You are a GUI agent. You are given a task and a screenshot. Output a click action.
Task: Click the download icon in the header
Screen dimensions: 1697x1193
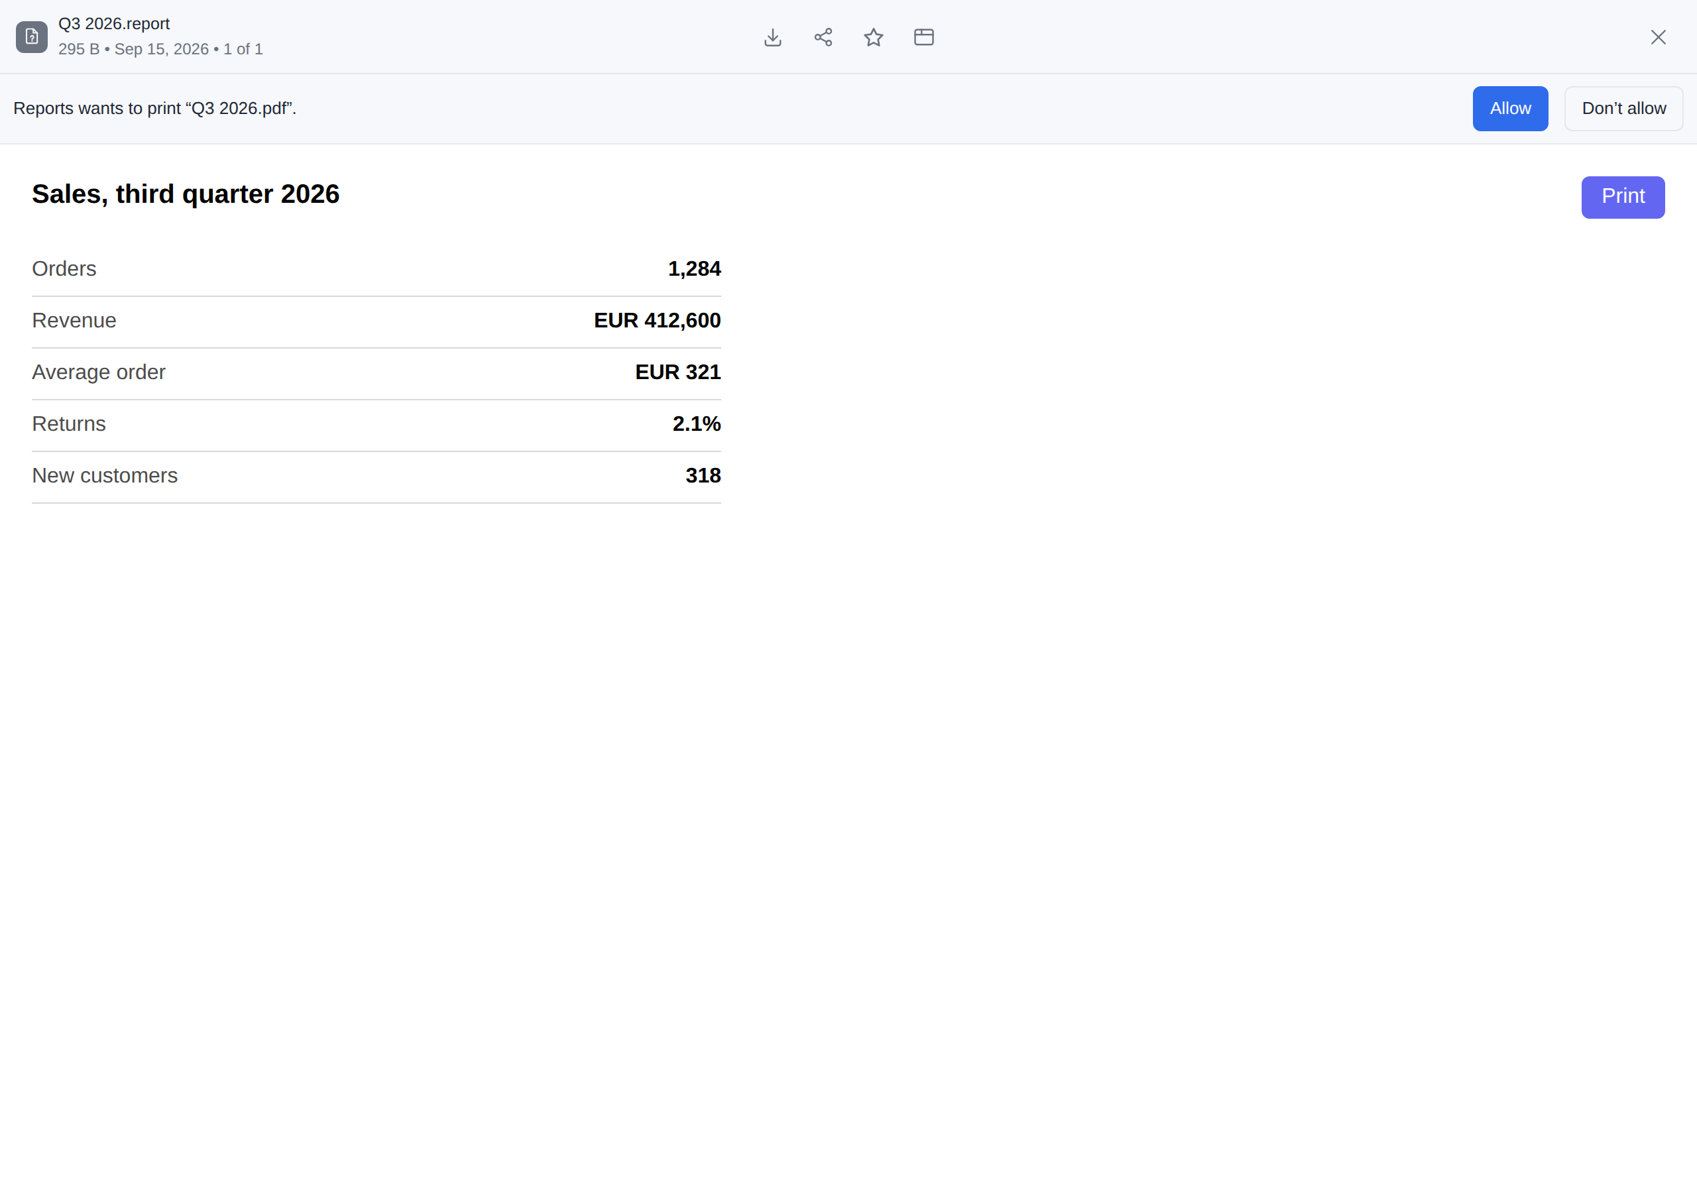772,37
